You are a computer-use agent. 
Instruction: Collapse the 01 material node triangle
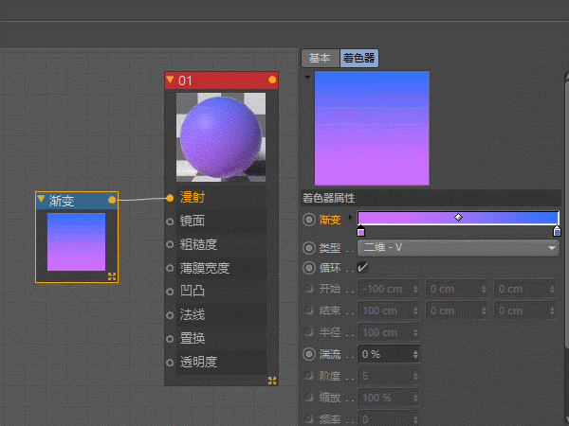pos(170,80)
